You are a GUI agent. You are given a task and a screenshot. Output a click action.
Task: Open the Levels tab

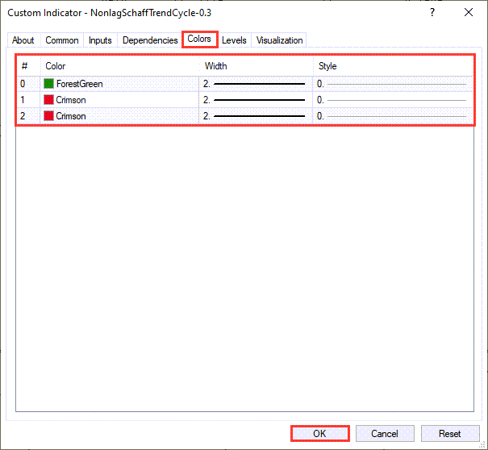point(234,40)
